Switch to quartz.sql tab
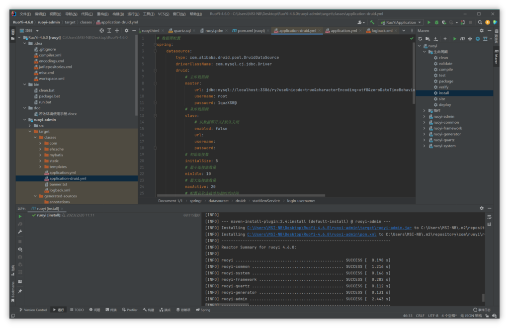 tap(182, 30)
